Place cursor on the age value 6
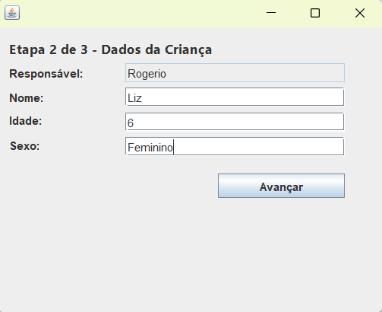Screen dimensions: 382x312 131,123
